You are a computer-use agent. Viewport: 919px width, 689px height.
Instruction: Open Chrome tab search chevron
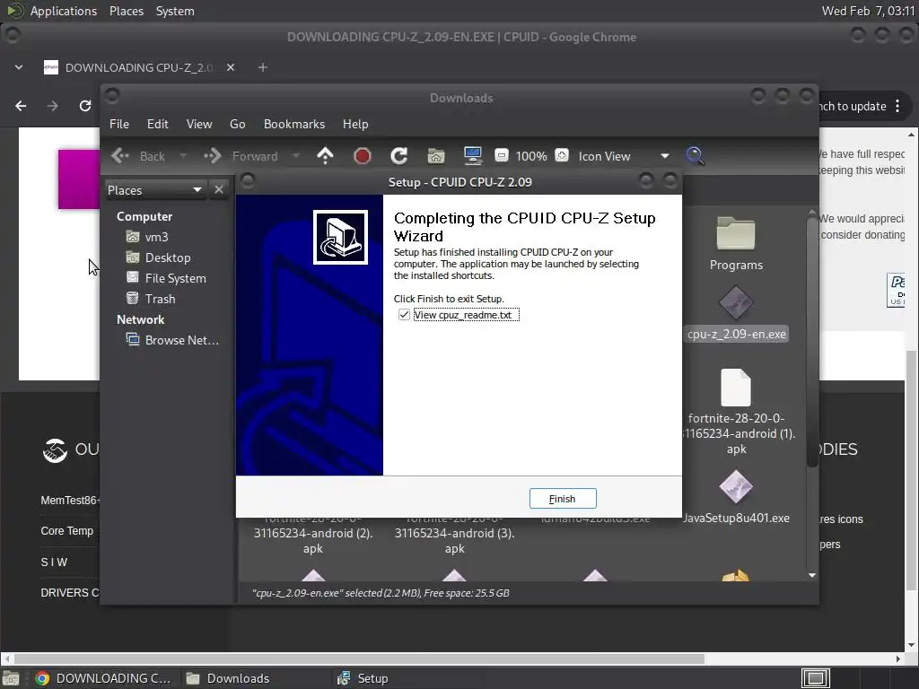[19, 67]
